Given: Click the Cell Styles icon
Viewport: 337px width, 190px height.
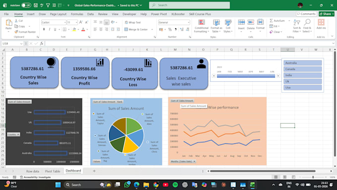Looking at the screenshot, I should point(228,22).
